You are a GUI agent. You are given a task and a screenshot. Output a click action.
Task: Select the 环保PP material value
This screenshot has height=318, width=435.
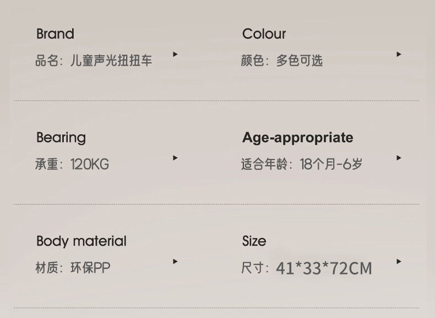click(x=90, y=268)
